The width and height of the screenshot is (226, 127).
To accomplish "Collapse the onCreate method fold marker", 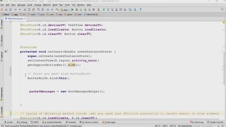I will pos(12,52).
